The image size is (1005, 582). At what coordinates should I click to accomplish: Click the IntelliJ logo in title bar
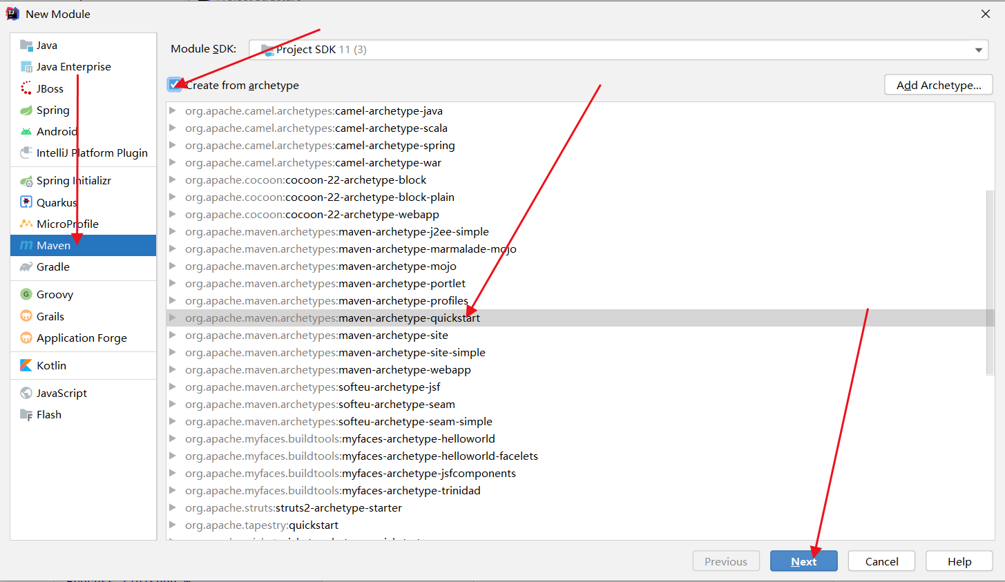(x=12, y=14)
